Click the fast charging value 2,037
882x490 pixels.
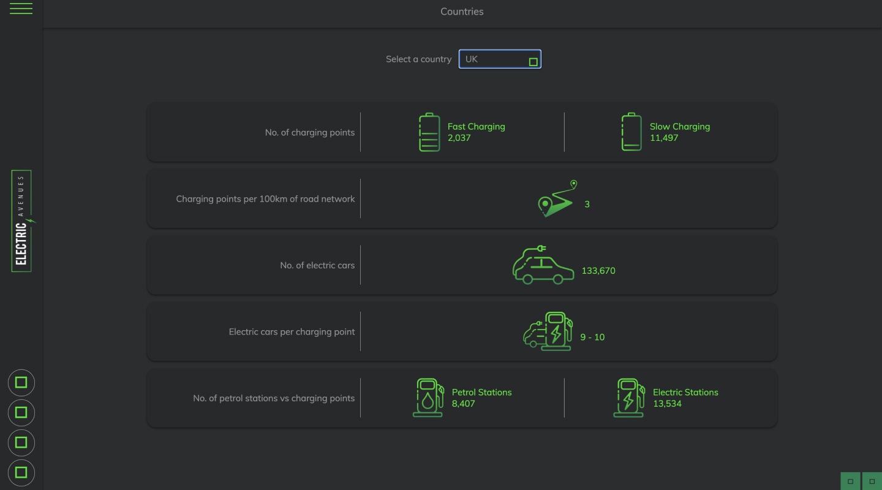(x=459, y=138)
